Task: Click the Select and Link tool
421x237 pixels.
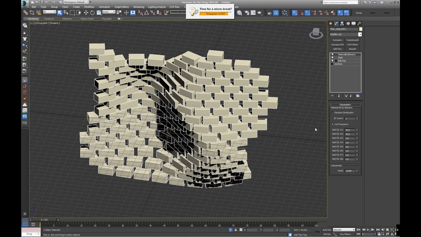Action: tap(26, 13)
